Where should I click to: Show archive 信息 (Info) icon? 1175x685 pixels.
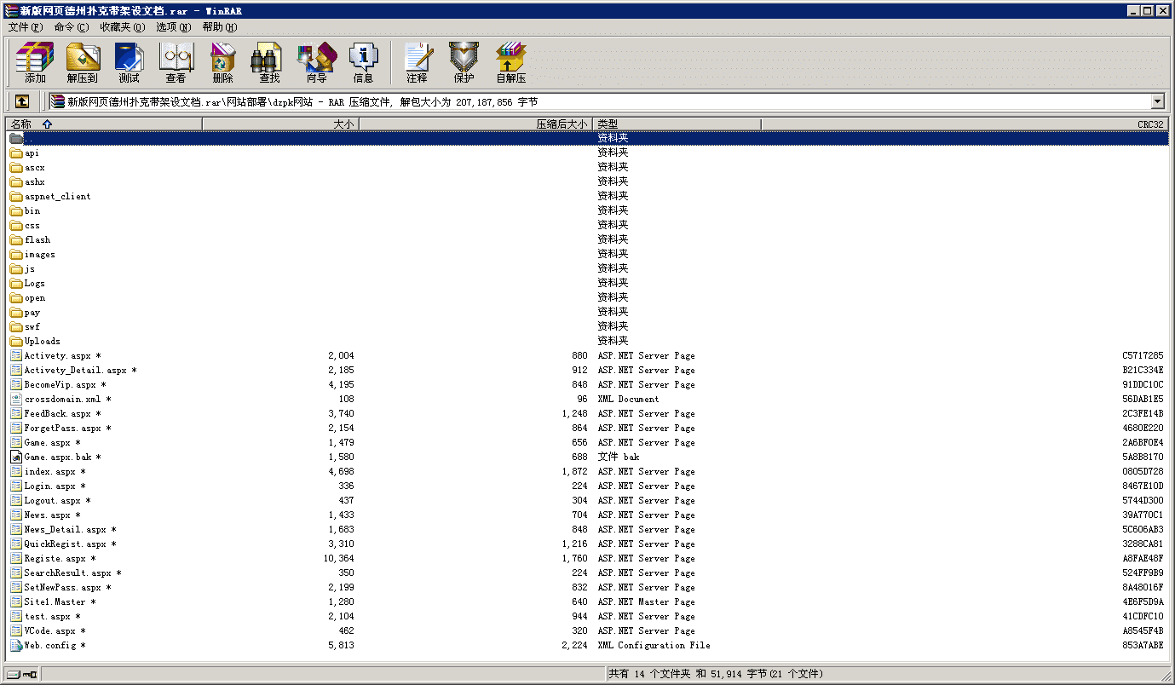[x=363, y=63]
